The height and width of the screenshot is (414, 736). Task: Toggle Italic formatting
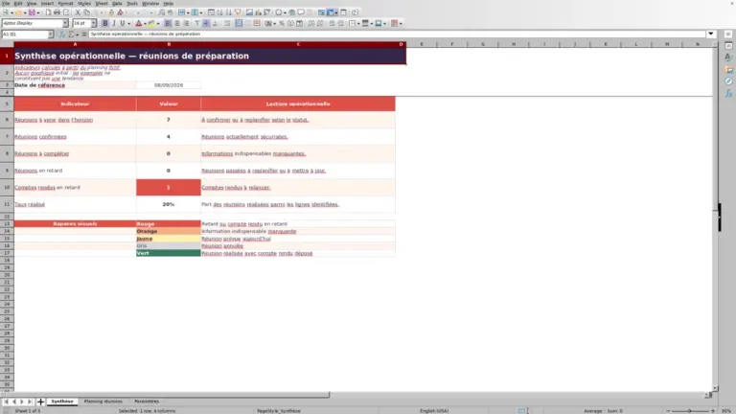coord(114,23)
